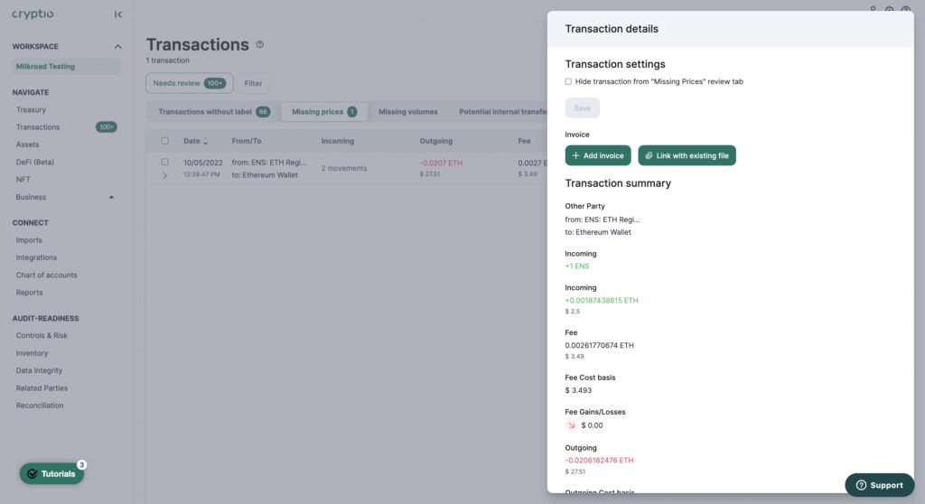The width and height of the screenshot is (925, 504).
Task: Expand the transaction row chevron
Action: pyautogui.click(x=164, y=175)
